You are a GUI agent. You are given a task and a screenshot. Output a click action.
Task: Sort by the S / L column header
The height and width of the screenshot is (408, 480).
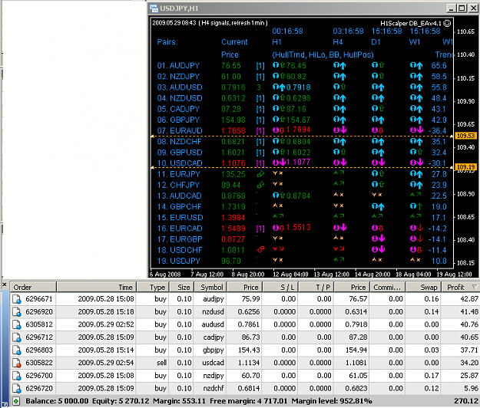tap(280, 288)
